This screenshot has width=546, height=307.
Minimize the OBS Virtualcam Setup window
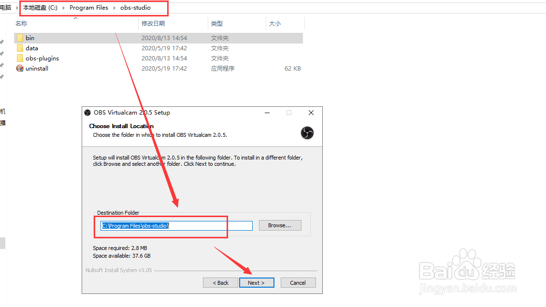(267, 113)
